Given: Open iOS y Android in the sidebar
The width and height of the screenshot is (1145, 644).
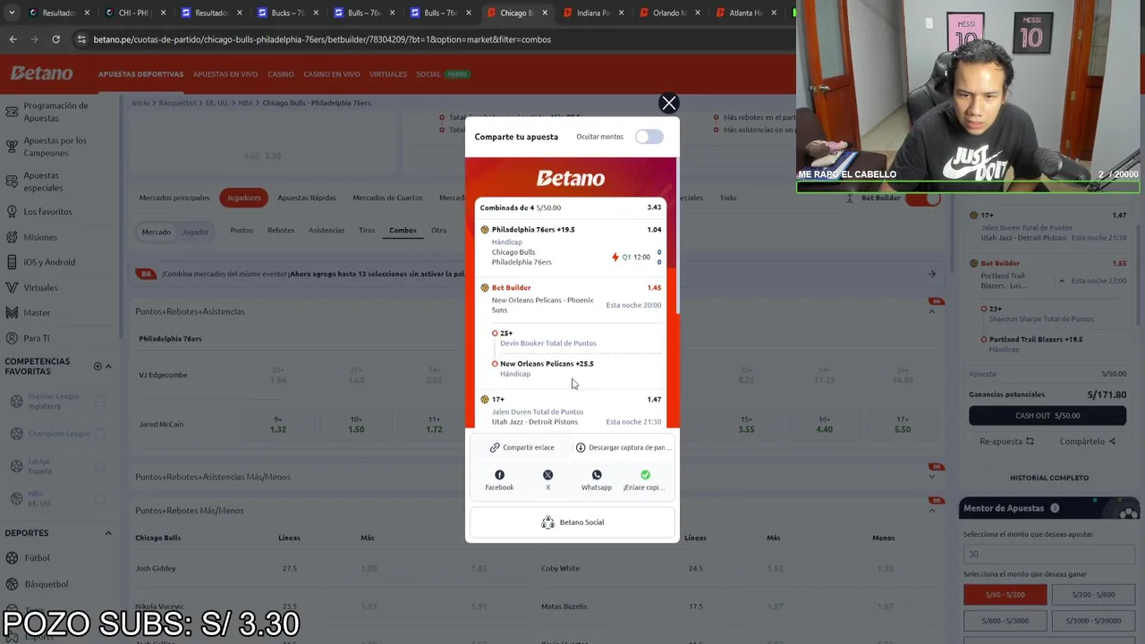Looking at the screenshot, I should [49, 262].
